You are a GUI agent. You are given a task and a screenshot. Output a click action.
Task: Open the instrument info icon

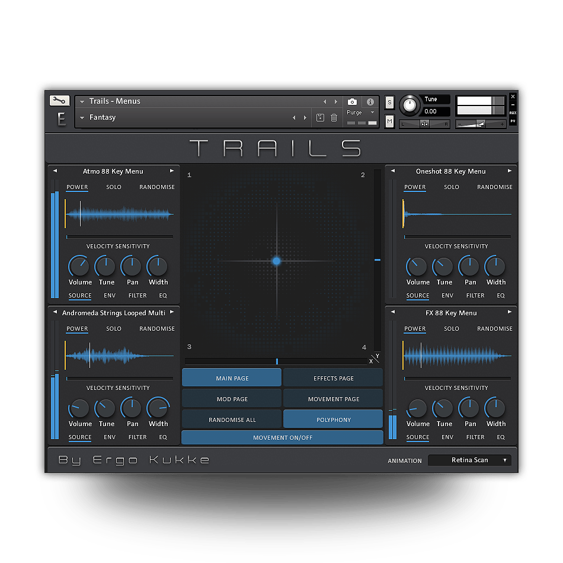370,102
